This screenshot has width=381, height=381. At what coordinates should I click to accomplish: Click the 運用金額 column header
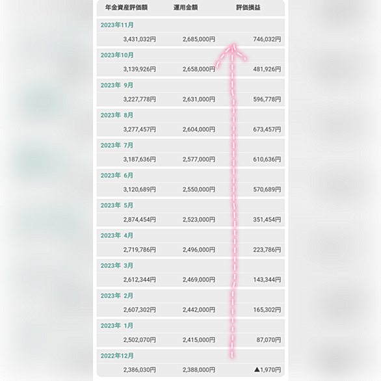[x=185, y=8]
